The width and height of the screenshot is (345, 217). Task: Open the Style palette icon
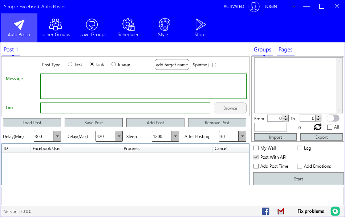(165, 25)
